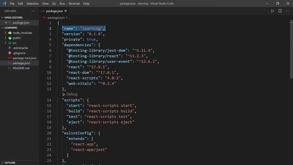The width and height of the screenshot is (293, 165).
Task: Click the "web-vitals" dependency name
Action: tap(80, 83)
